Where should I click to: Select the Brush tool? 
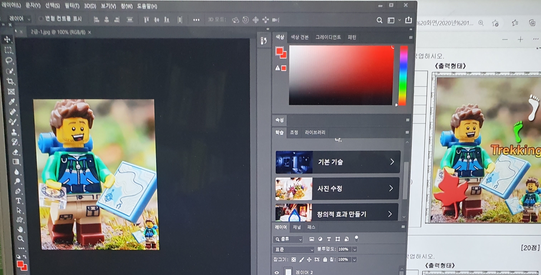pyautogui.click(x=13, y=122)
